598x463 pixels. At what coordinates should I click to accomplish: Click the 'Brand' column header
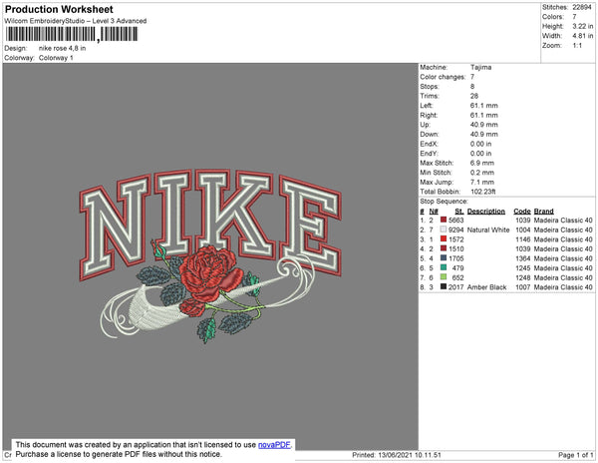coord(543,212)
